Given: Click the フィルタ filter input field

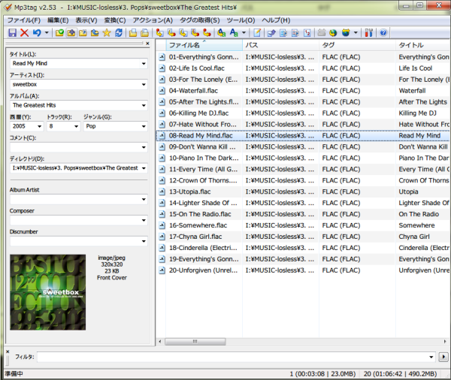Looking at the screenshot, I should 233,357.
